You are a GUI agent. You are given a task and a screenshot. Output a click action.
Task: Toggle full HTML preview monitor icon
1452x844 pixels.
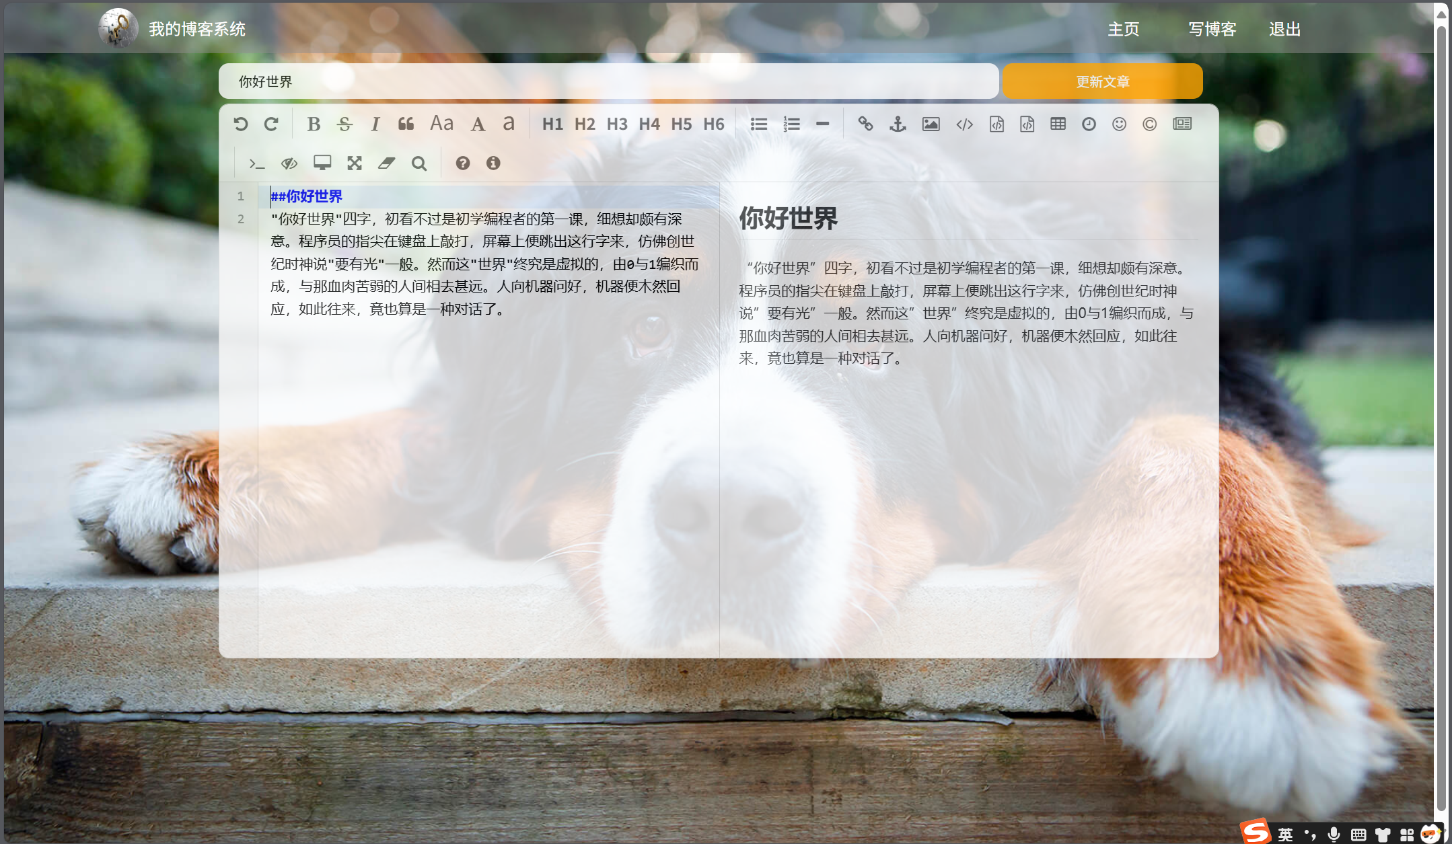tap(322, 163)
